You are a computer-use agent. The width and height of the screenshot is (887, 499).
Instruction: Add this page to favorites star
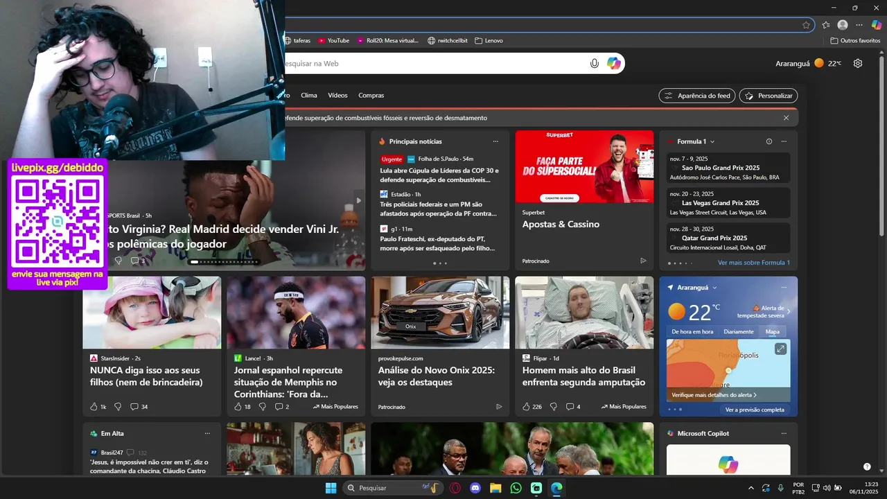806,25
